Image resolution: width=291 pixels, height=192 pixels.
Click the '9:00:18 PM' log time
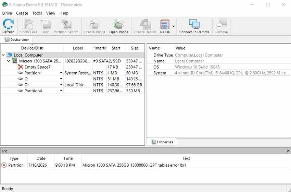click(65, 165)
